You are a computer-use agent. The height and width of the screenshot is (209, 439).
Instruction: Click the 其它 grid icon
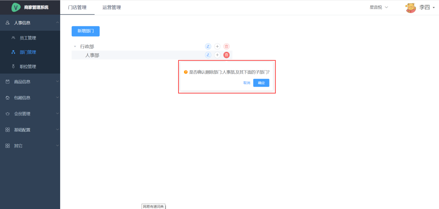[x=8, y=146]
